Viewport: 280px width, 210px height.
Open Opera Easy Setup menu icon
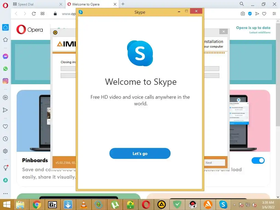274,14
